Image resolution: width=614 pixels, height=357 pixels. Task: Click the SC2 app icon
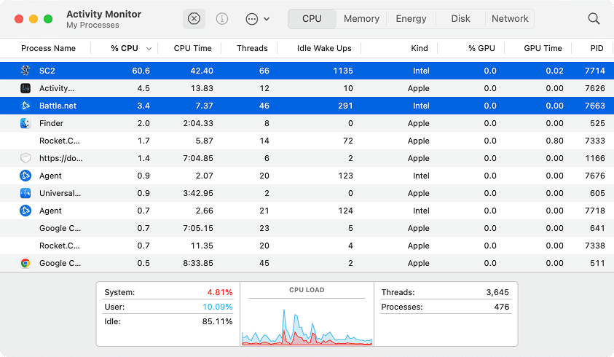(25, 71)
